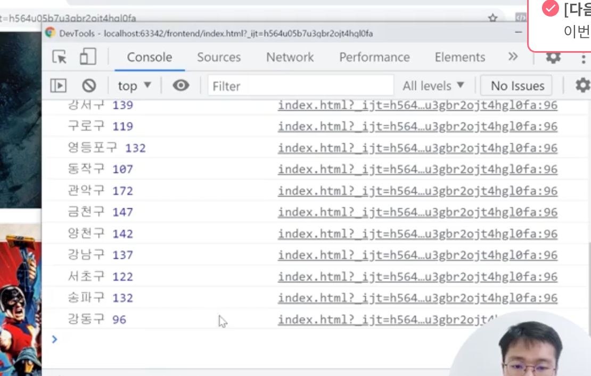Viewport: 591px width, 376px height.
Task: Select the 관악구 172 log text
Action: [100, 191]
